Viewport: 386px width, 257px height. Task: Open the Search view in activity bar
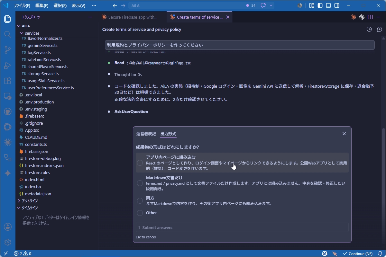pyautogui.click(x=7, y=34)
